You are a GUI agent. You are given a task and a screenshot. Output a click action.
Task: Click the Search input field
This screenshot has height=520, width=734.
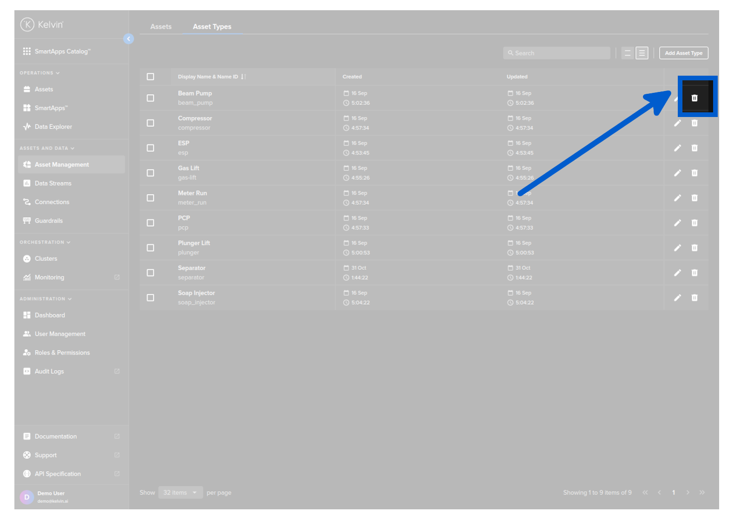557,53
